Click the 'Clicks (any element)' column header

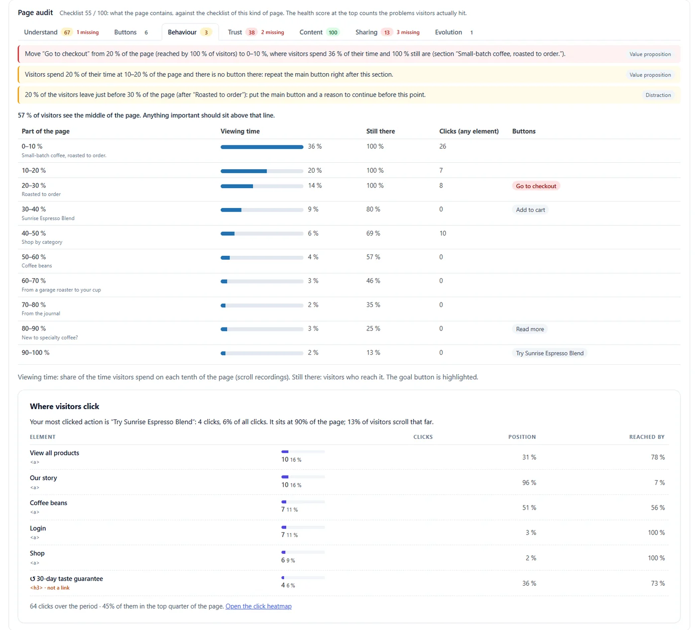click(469, 131)
